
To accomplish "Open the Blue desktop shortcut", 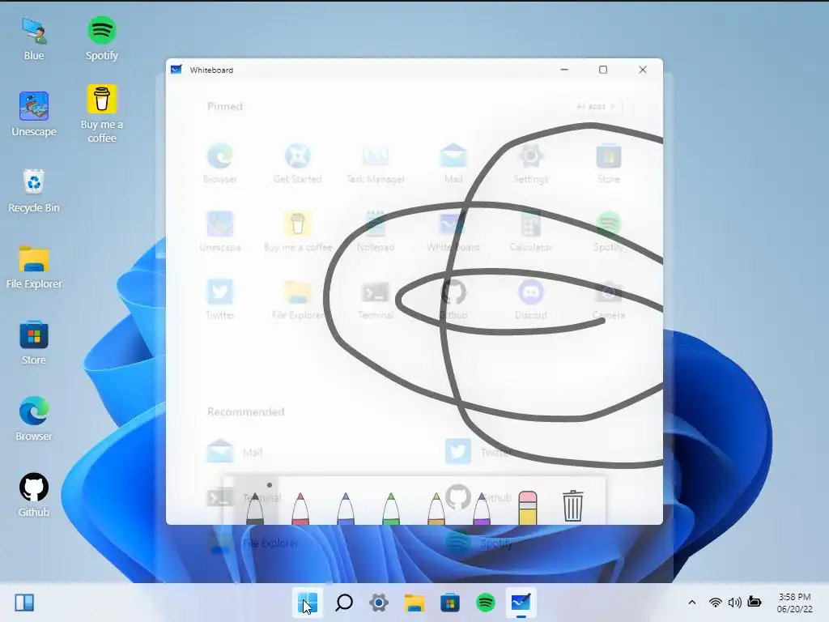I will coord(34,39).
